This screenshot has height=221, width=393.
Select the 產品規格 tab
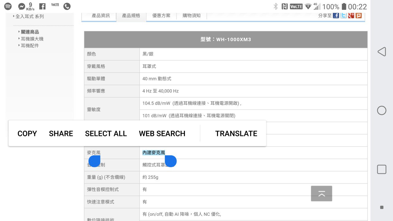[131, 16]
